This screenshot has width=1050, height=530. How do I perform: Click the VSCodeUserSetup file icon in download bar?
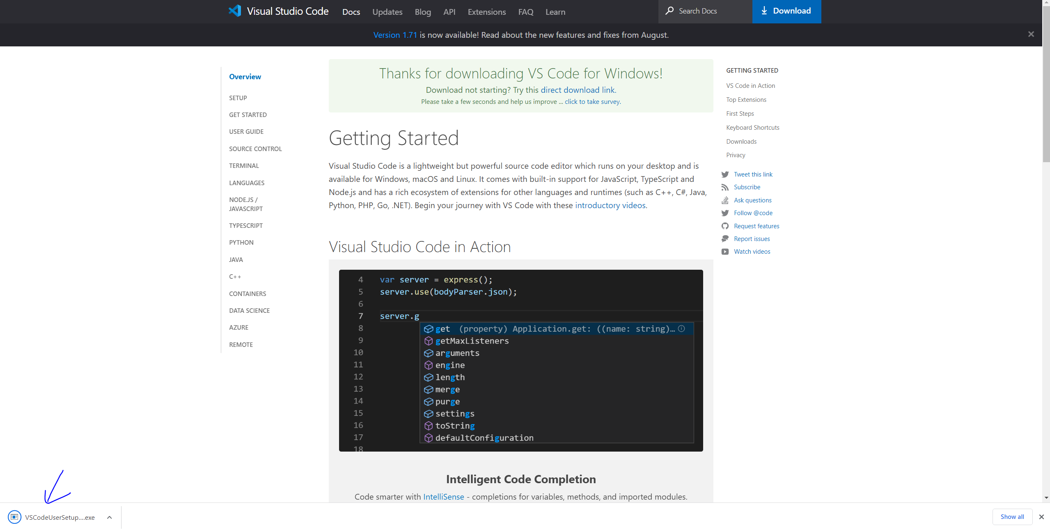14,517
